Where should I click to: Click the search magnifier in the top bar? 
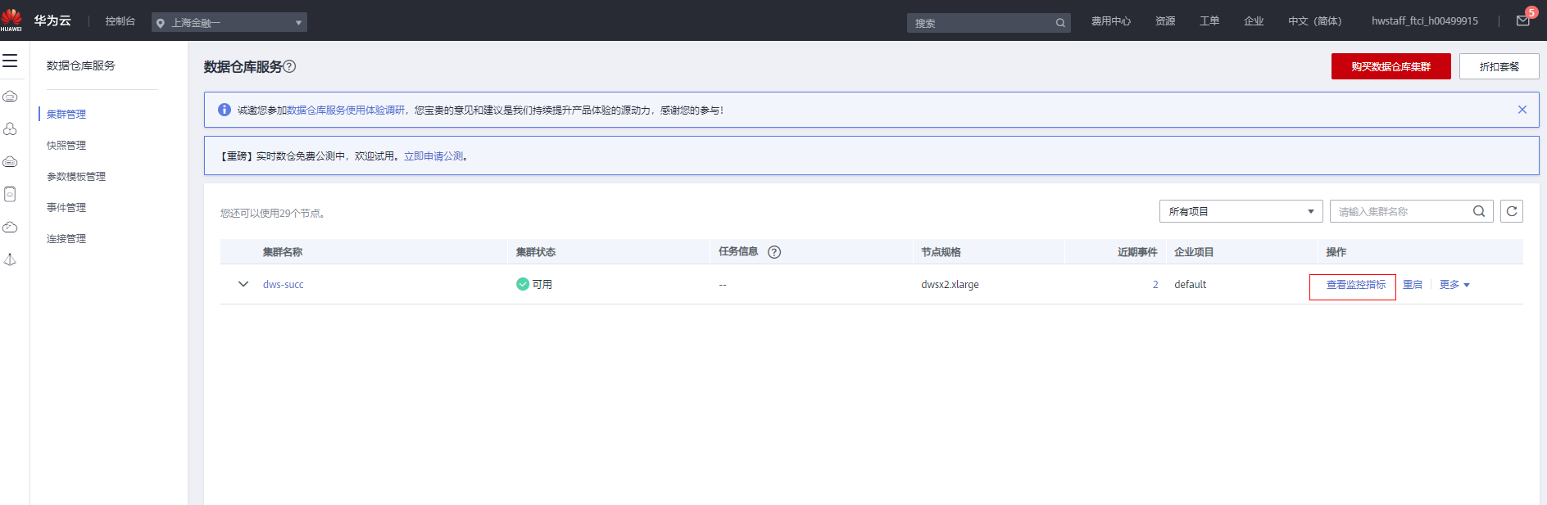[x=1060, y=23]
